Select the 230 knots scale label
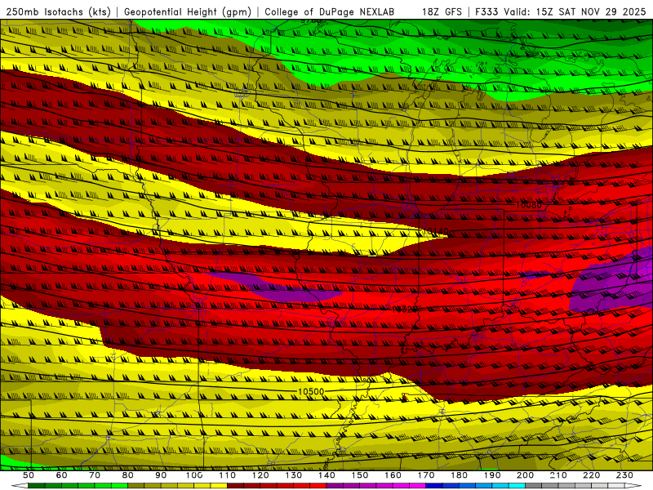 (624, 475)
